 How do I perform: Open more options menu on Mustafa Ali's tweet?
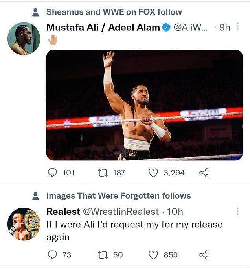click(x=238, y=27)
